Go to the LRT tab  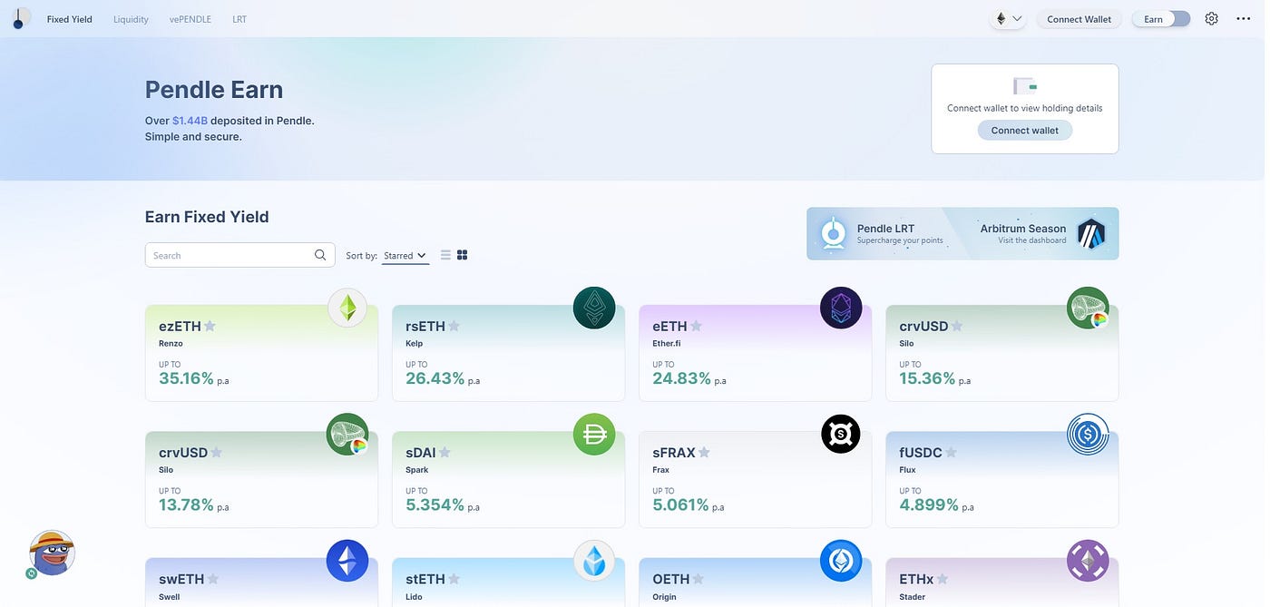tap(239, 19)
